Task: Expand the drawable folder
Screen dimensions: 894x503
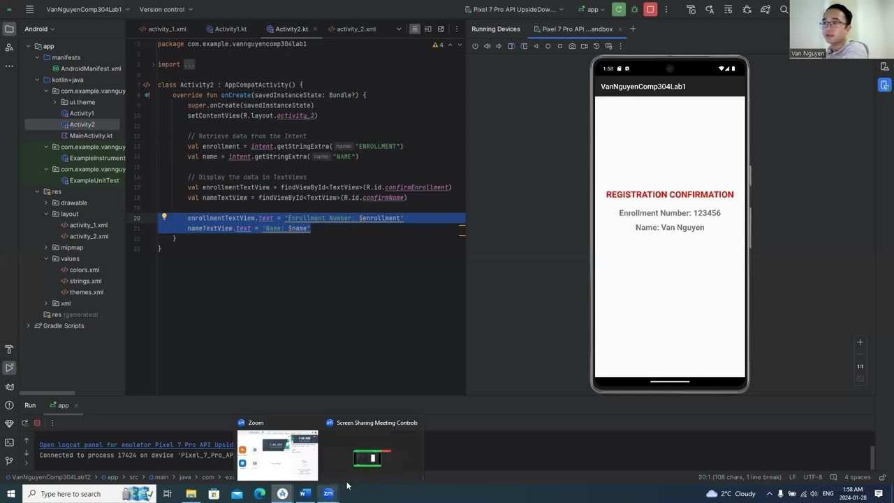Action: coord(46,203)
